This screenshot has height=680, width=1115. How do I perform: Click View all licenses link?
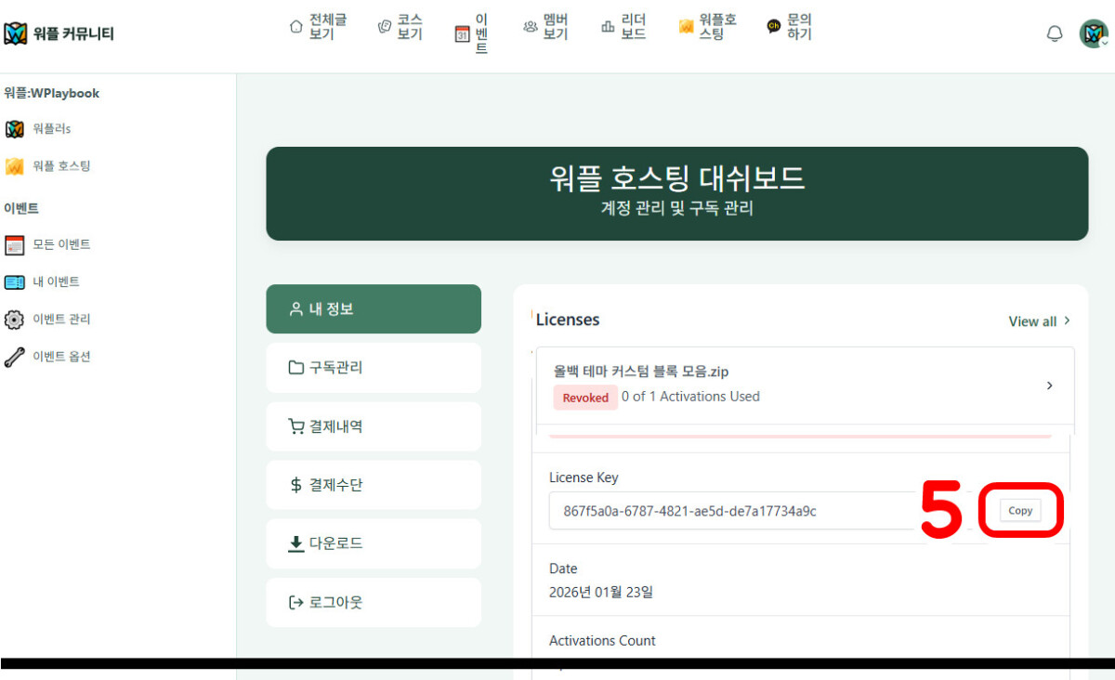[1039, 321]
